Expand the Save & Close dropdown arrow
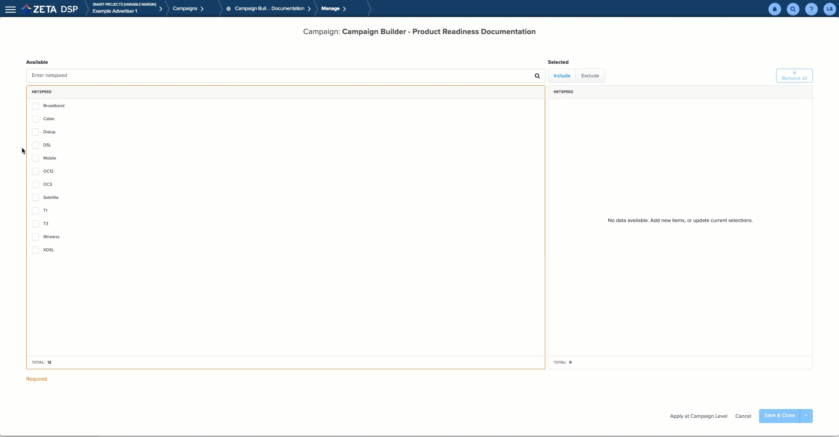 [x=806, y=416]
